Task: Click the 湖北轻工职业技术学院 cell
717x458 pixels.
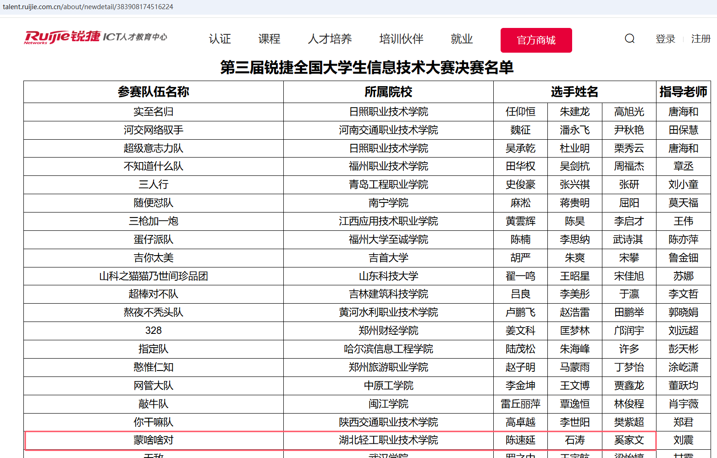Action: pos(388,440)
